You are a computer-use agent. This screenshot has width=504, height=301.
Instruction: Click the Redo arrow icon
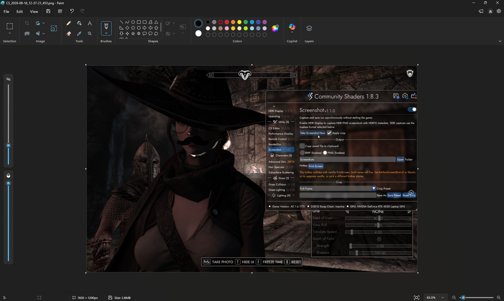coord(82,11)
